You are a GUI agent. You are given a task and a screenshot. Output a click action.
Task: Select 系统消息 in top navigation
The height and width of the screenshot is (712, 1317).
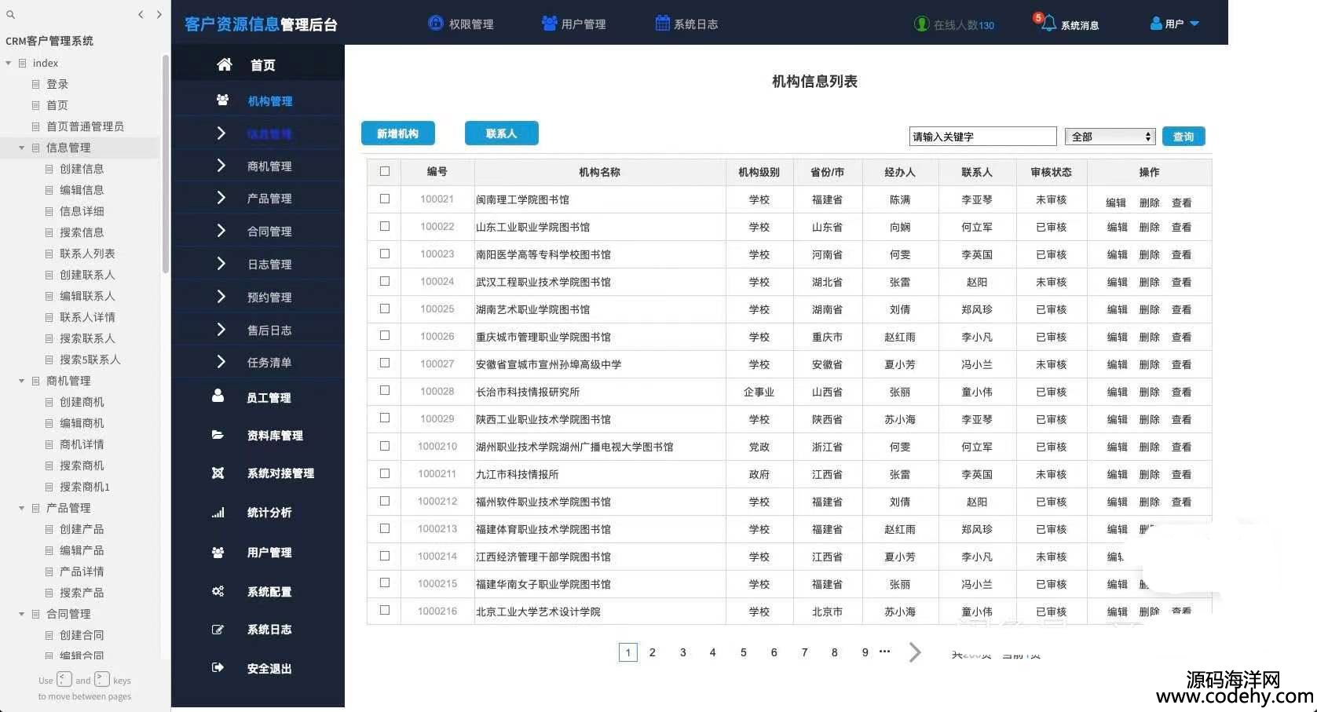pyautogui.click(x=1080, y=25)
